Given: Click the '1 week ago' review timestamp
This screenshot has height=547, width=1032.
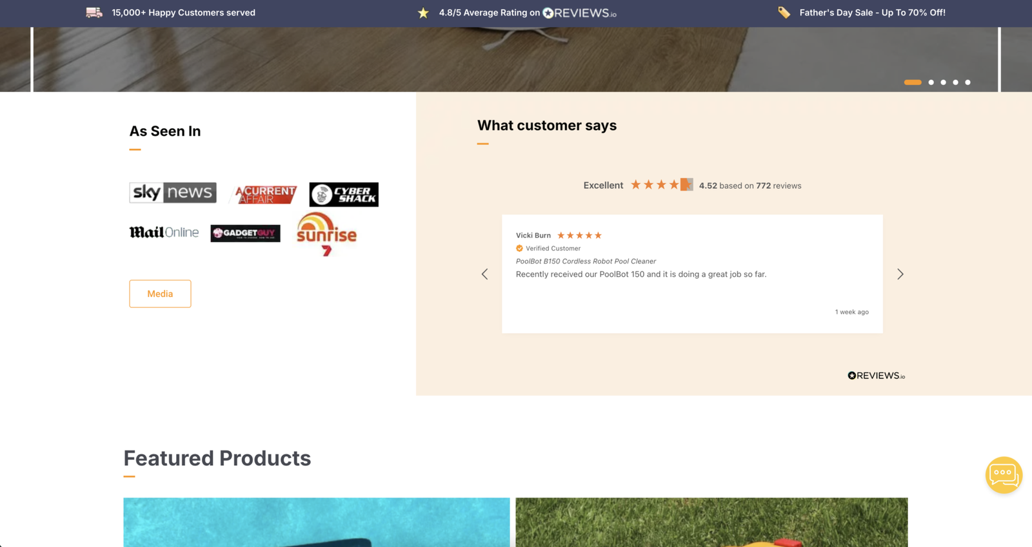Looking at the screenshot, I should pyautogui.click(x=851, y=312).
